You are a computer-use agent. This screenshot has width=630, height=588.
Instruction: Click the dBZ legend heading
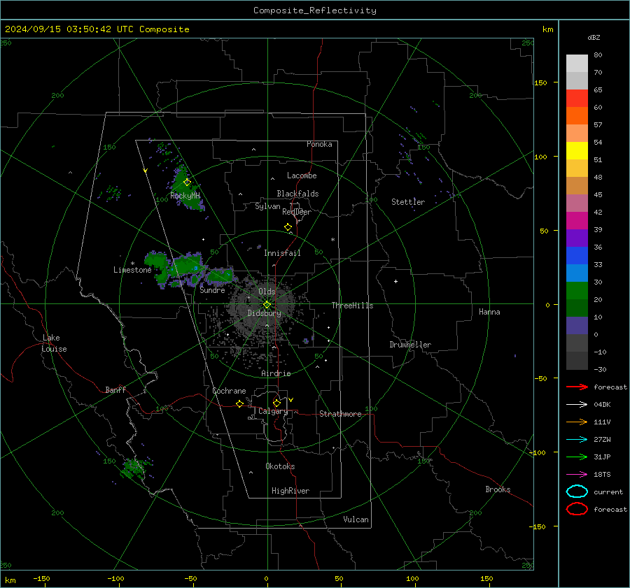point(594,37)
